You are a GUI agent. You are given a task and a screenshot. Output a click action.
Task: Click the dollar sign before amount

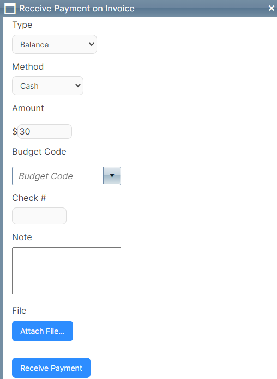(15, 131)
